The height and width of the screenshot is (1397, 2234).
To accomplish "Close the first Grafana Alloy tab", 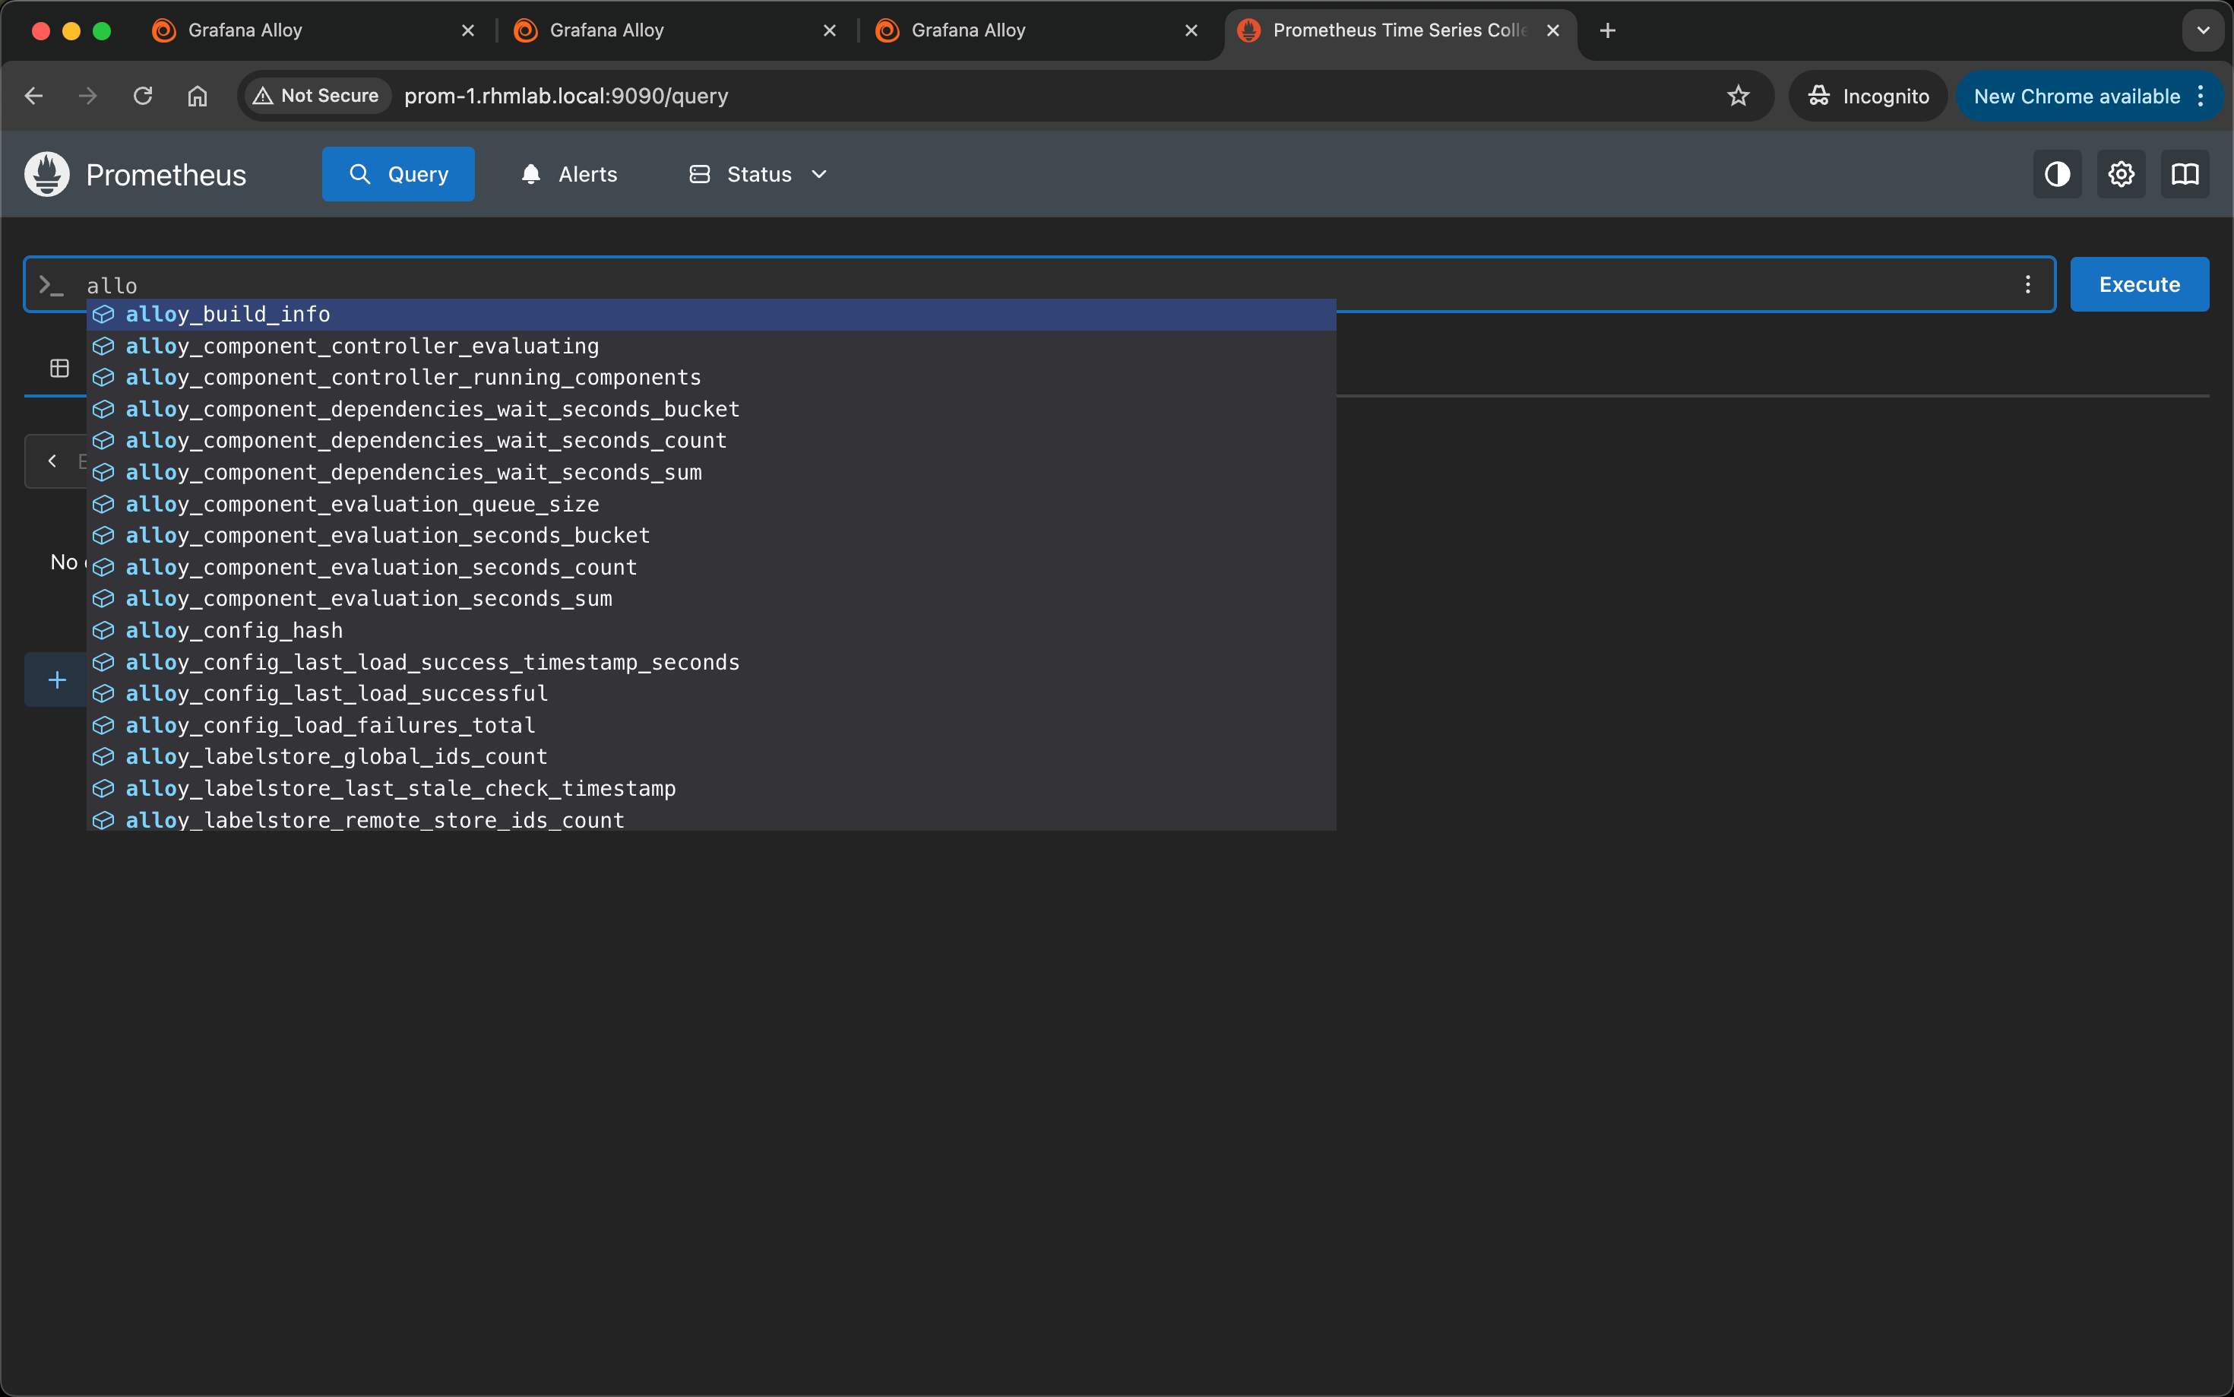I will click(468, 30).
